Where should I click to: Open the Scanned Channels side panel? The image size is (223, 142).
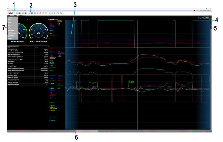point(211,21)
